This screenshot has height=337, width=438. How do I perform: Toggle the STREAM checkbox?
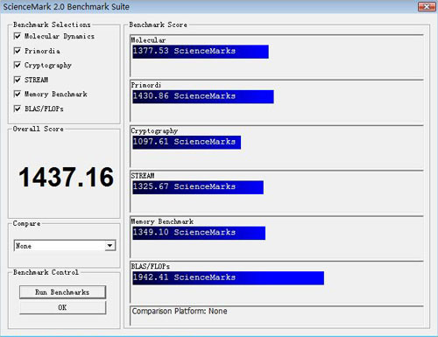click(18, 80)
